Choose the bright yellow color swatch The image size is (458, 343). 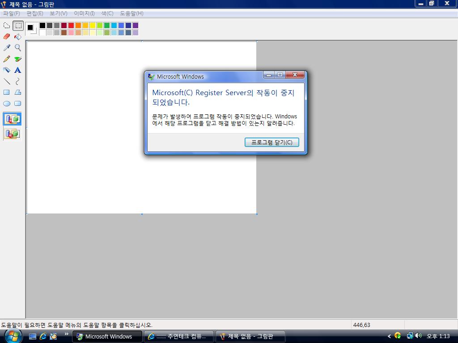93,25
